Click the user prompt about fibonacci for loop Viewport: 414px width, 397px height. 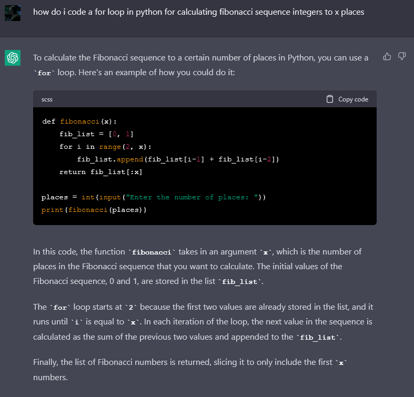[198, 12]
